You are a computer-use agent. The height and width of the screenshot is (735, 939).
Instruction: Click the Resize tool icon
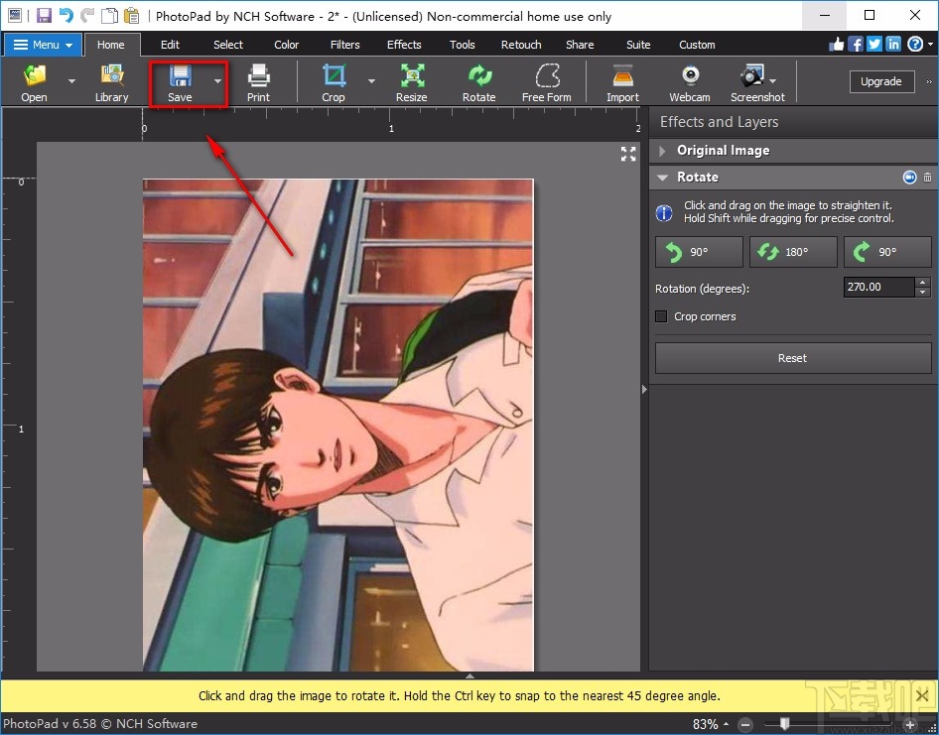411,82
